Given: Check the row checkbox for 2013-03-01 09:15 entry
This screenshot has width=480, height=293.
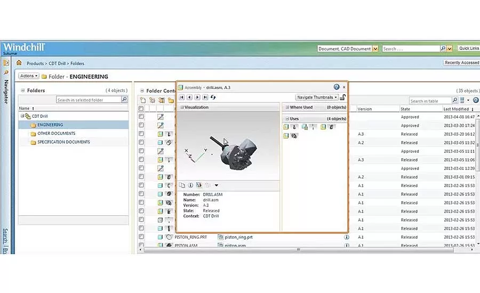Looking at the screenshot, I should 141,176.
